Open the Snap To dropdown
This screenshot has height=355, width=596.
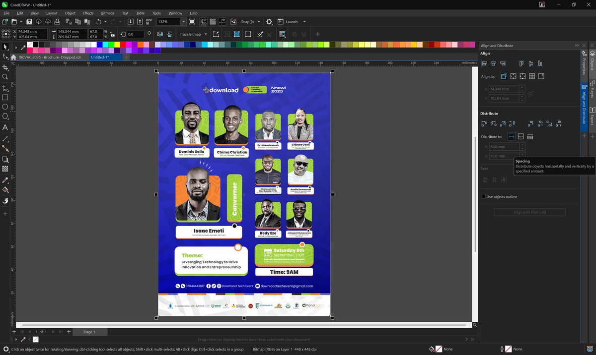click(x=258, y=22)
